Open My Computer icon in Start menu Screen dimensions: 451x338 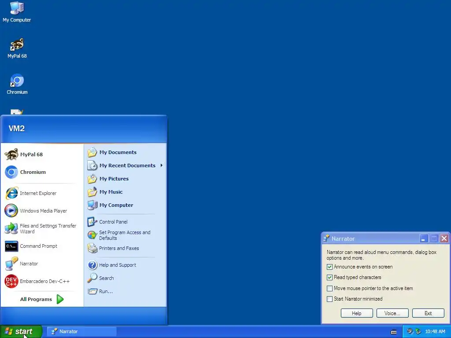pyautogui.click(x=92, y=205)
